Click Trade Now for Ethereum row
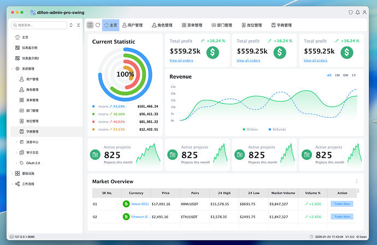This screenshot has height=245, width=377. pos(342,217)
